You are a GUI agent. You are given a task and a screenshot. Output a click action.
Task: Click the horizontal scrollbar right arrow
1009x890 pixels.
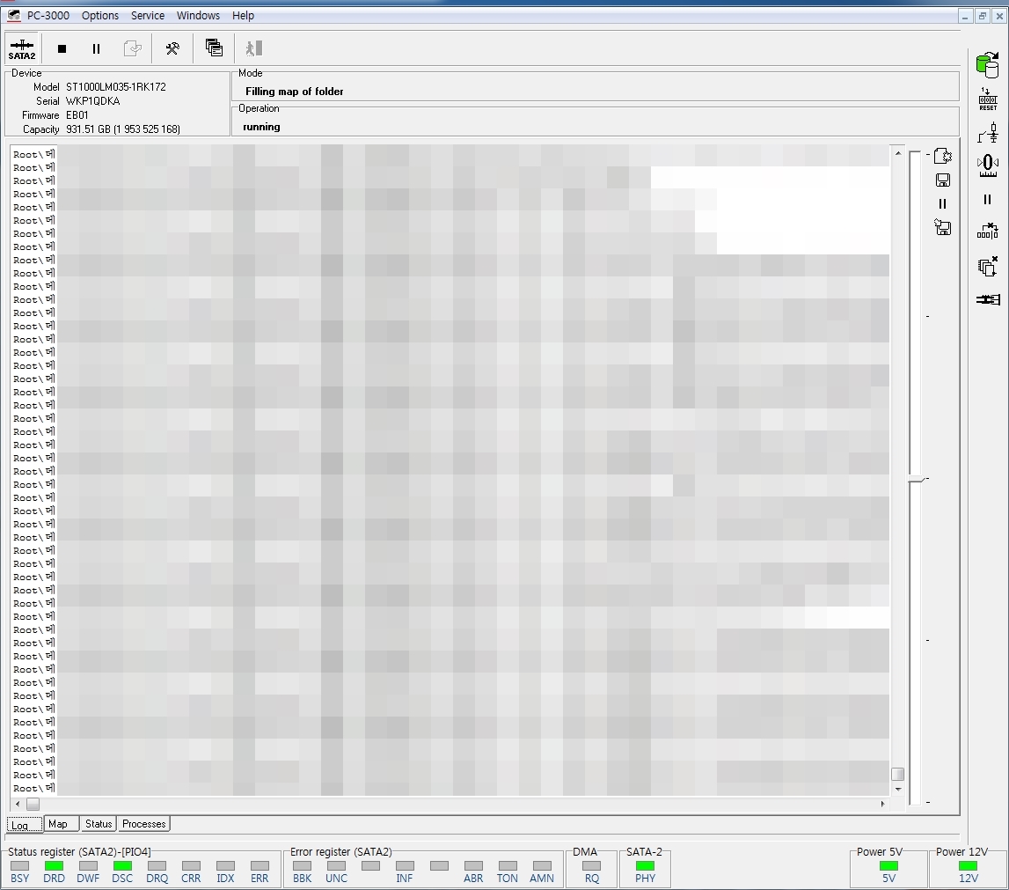(882, 804)
